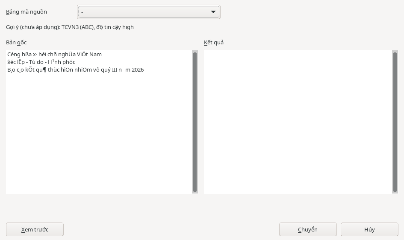Click the Bản gốc label
404x240 pixels.
16,42
